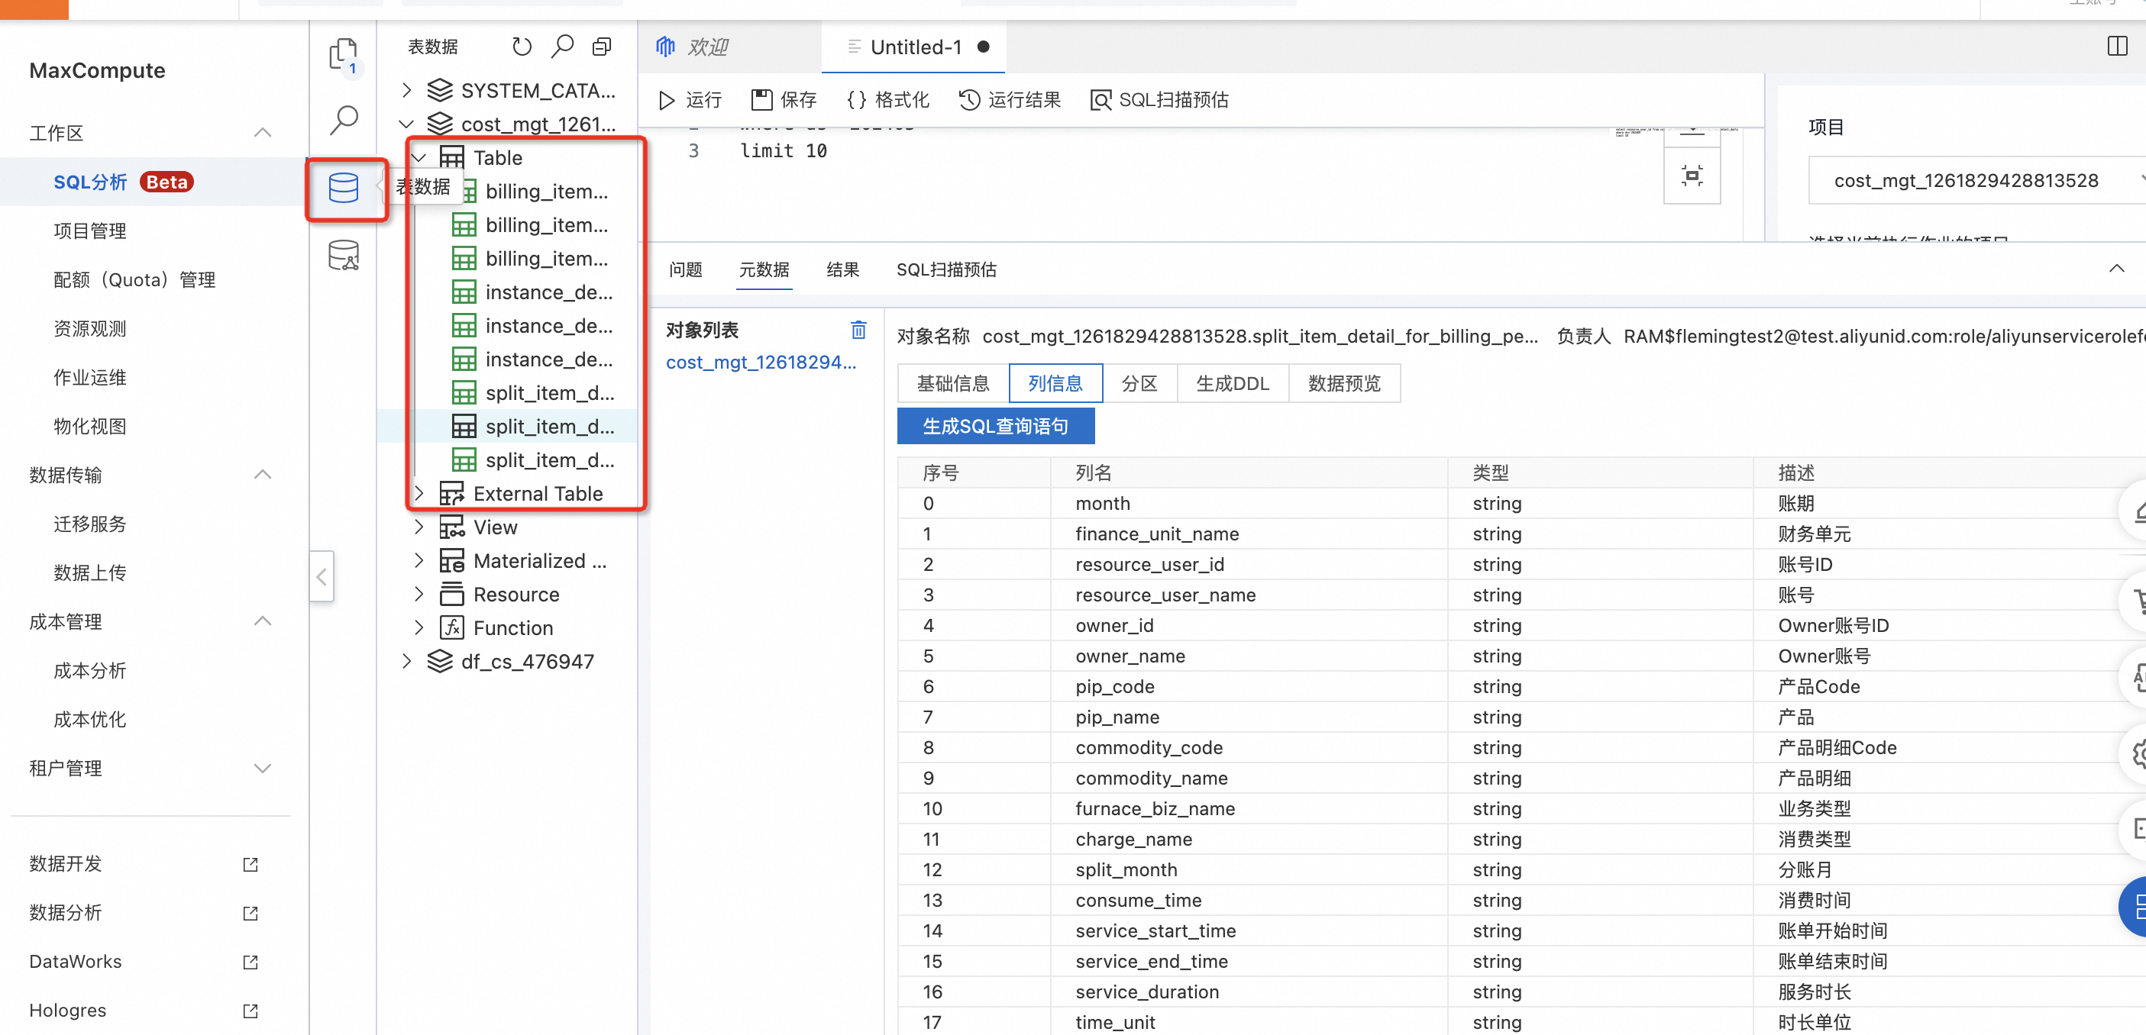
Task: Delete object list with trash icon
Action: tap(858, 330)
